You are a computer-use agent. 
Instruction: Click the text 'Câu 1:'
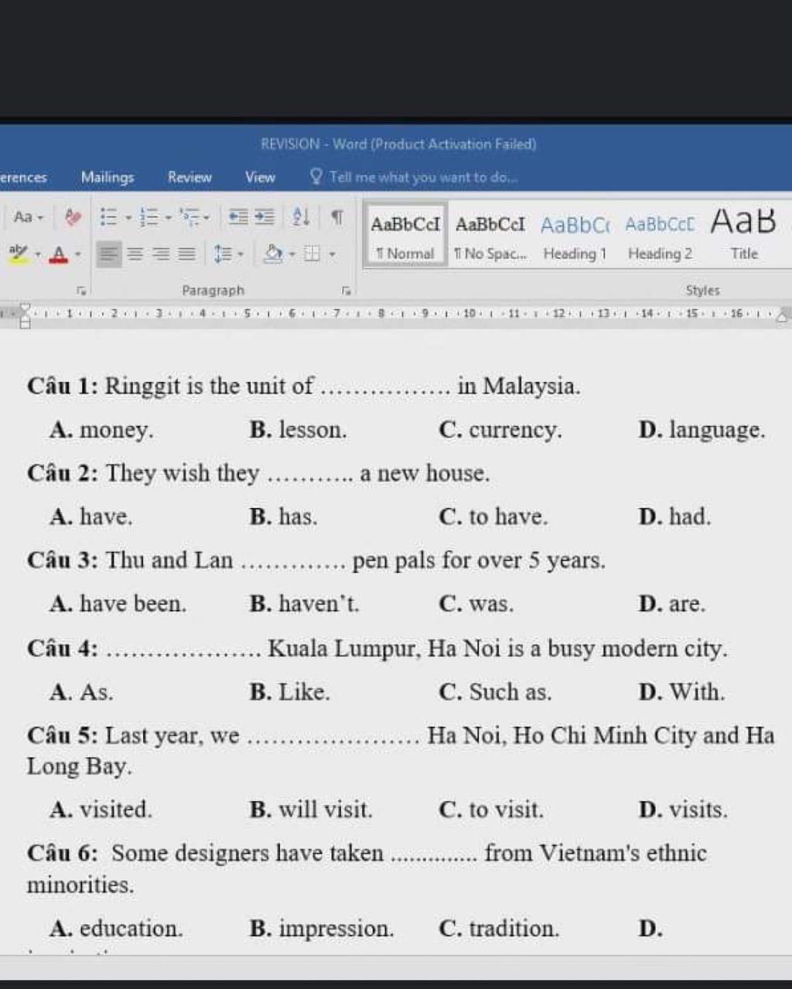click(63, 385)
